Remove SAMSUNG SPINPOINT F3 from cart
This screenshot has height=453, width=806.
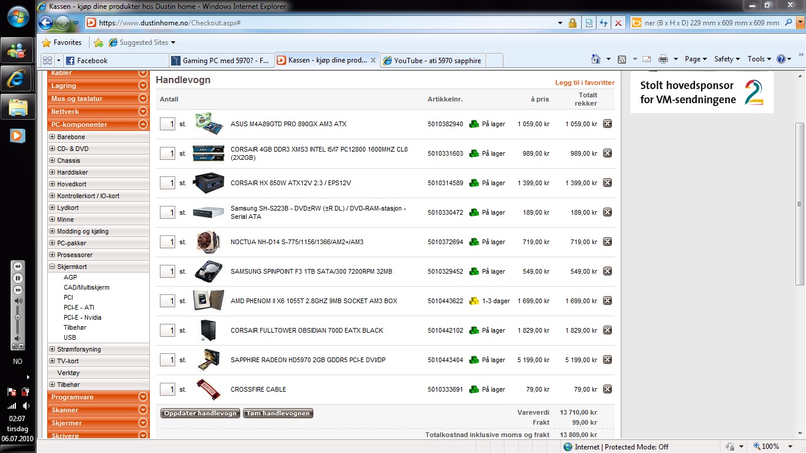click(x=607, y=271)
